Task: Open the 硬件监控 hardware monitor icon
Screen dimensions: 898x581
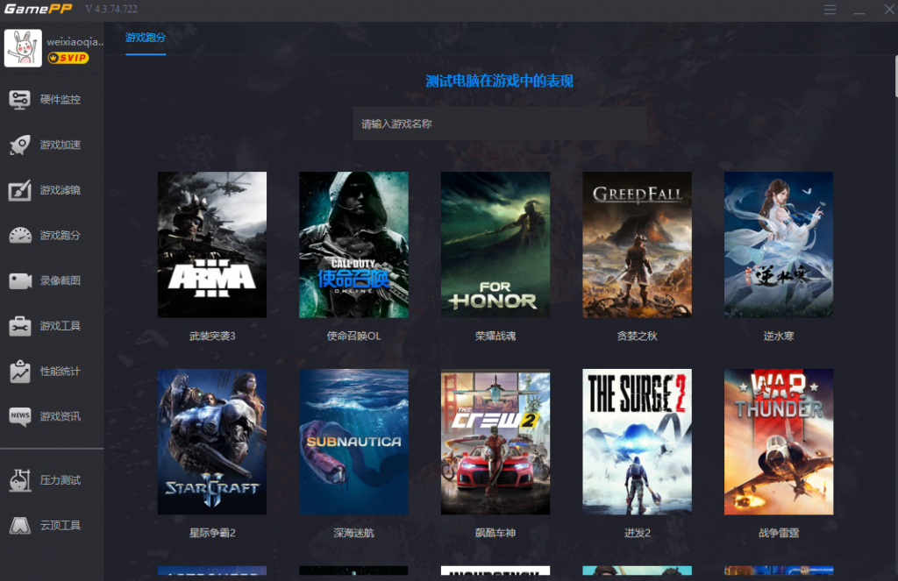Action: [x=20, y=100]
